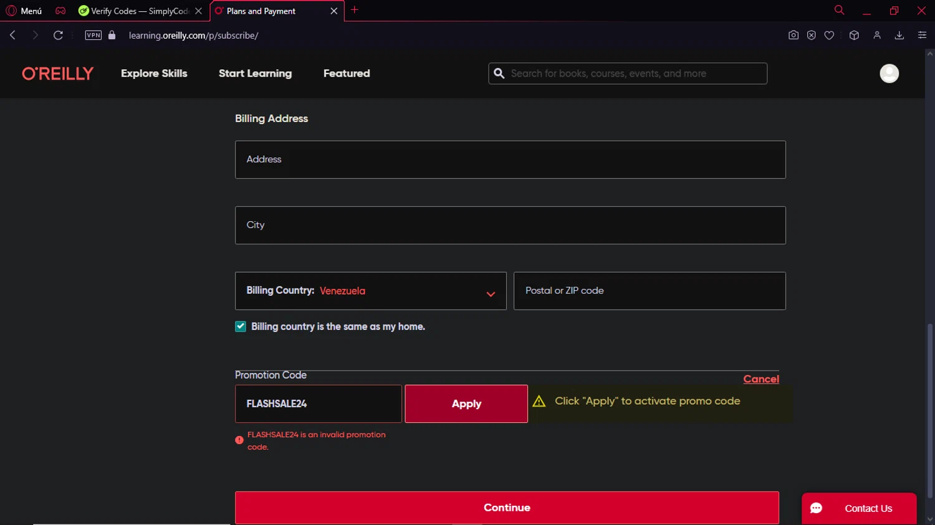Restore down the browser window
Screen dimensions: 935x525
click(x=894, y=11)
